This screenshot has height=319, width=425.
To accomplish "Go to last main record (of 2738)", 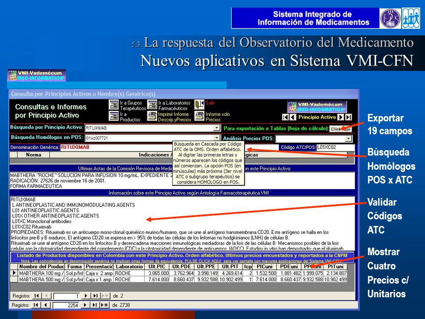I will click(94, 305).
